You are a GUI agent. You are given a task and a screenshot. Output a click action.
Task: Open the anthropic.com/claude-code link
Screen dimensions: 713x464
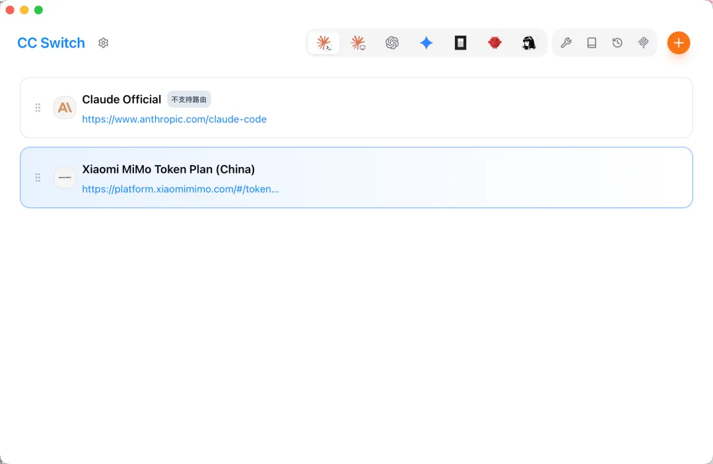[x=174, y=119]
